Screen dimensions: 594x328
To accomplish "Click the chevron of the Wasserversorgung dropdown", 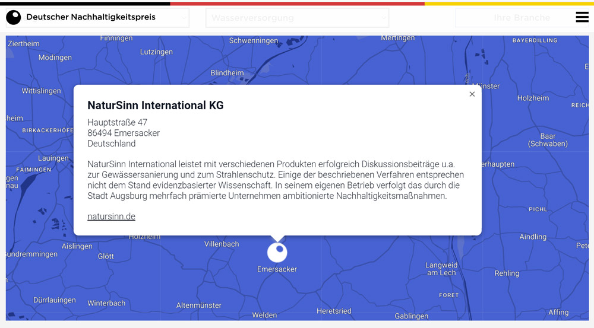I will click(383, 18).
